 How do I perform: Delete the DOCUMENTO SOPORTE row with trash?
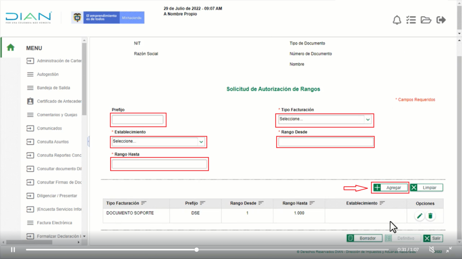[430, 216]
